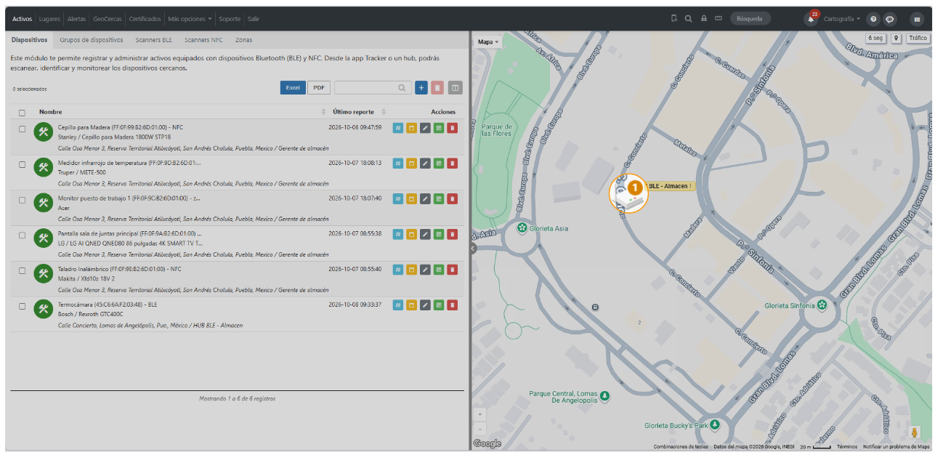Switch to Grupos de dispositivos tab

coord(92,40)
